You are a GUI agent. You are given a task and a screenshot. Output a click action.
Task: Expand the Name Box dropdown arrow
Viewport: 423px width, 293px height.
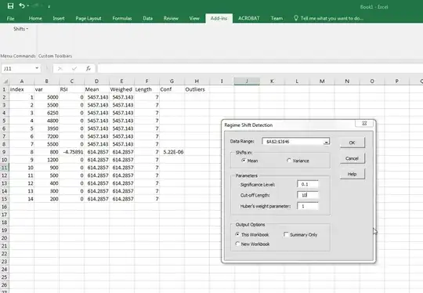37,68
